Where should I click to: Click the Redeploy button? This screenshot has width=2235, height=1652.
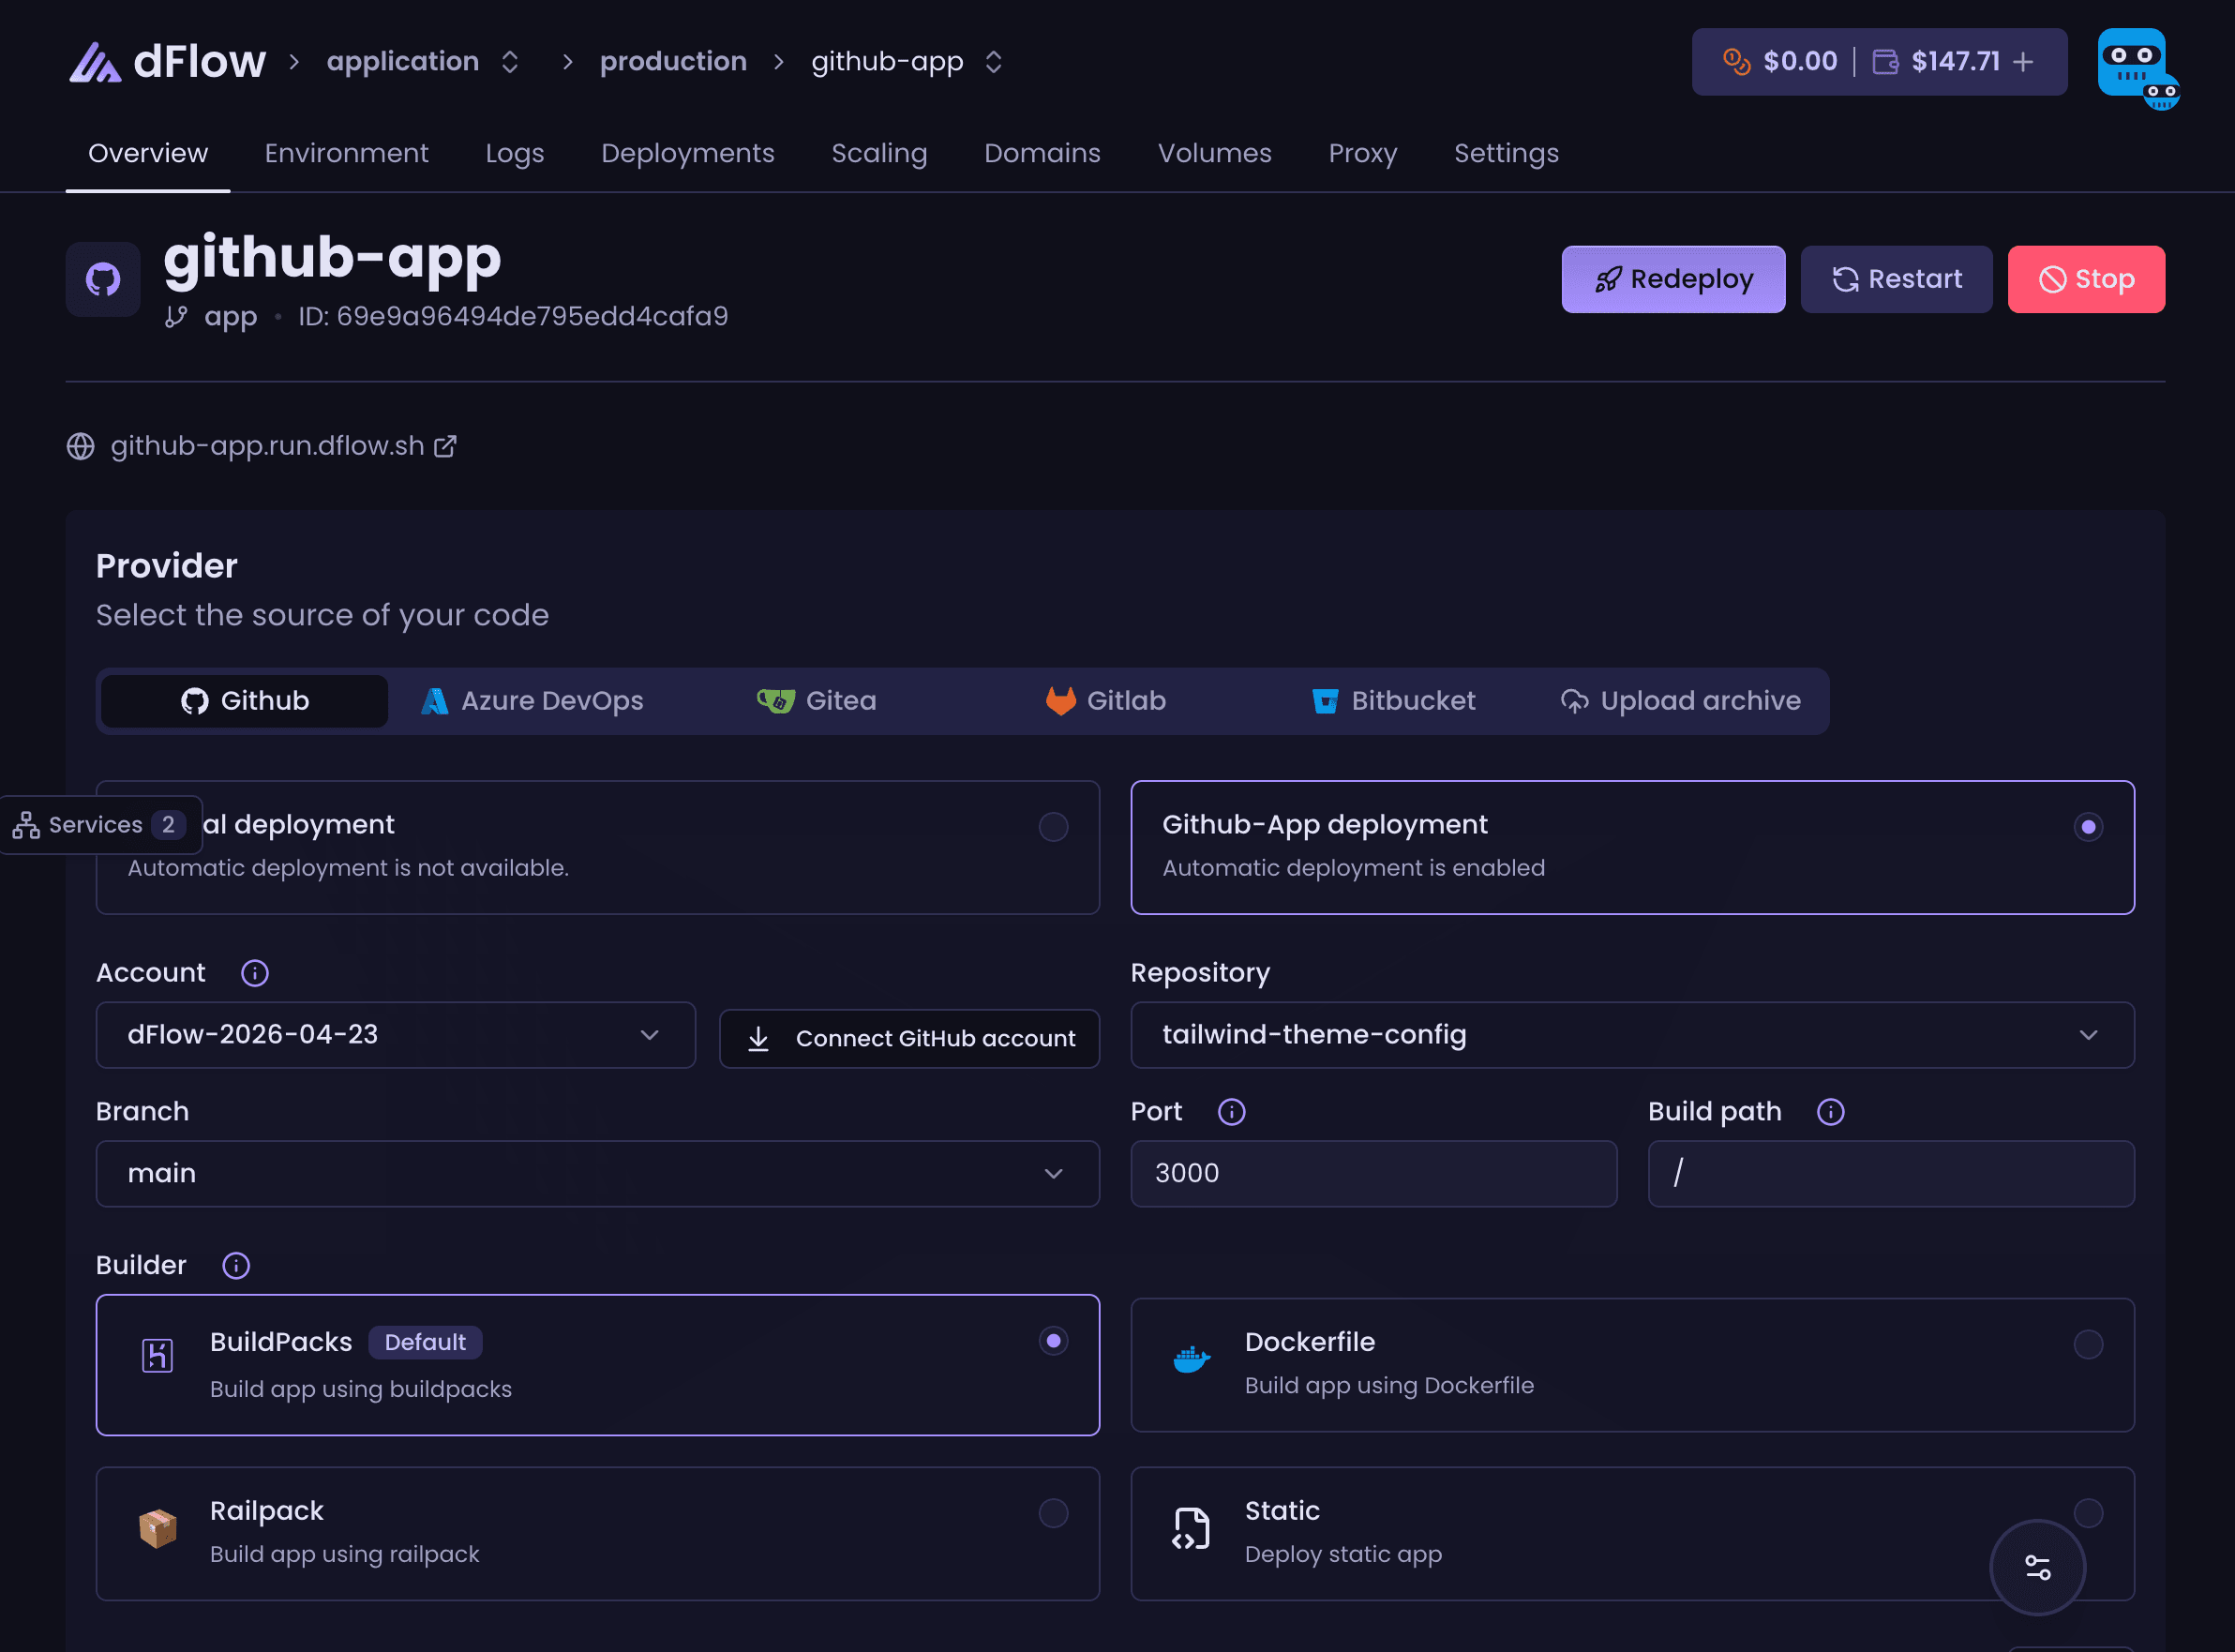click(1673, 279)
